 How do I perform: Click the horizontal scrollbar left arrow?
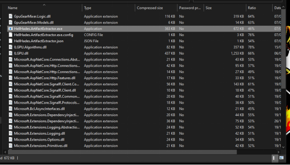tap(5, 152)
